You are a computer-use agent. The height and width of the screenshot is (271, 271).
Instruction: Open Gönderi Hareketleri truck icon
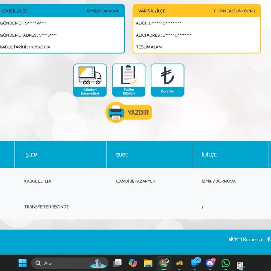90,80
